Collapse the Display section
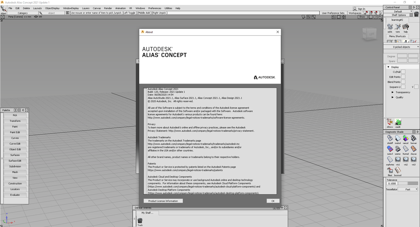The height and width of the screenshot is (227, 420). tap(388, 67)
